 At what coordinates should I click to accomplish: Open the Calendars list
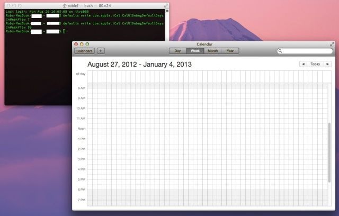tap(85, 51)
